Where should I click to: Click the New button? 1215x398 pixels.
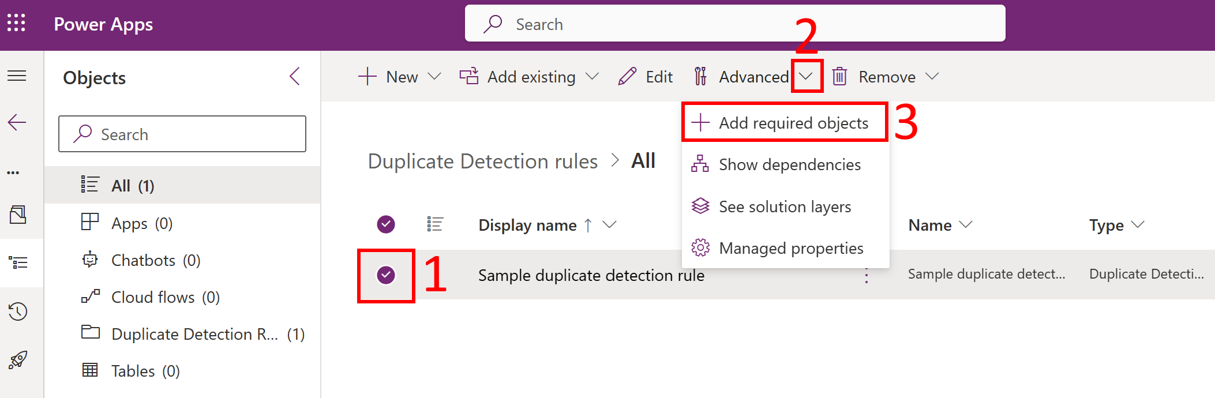pos(388,77)
